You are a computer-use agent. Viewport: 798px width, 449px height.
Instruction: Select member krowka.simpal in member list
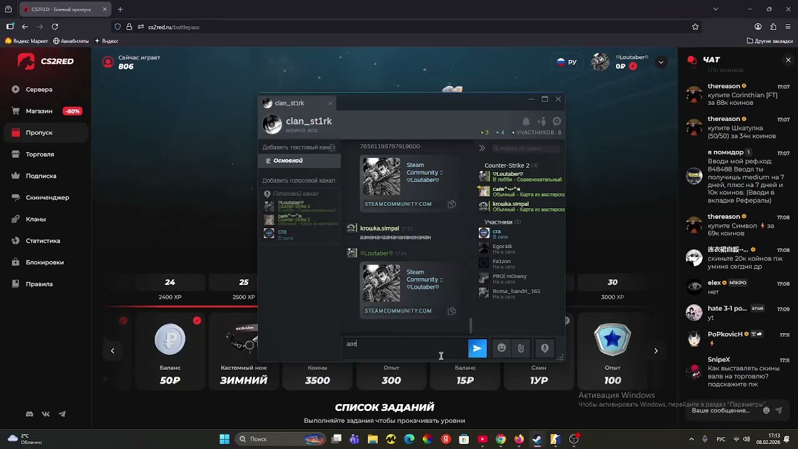[521, 206]
